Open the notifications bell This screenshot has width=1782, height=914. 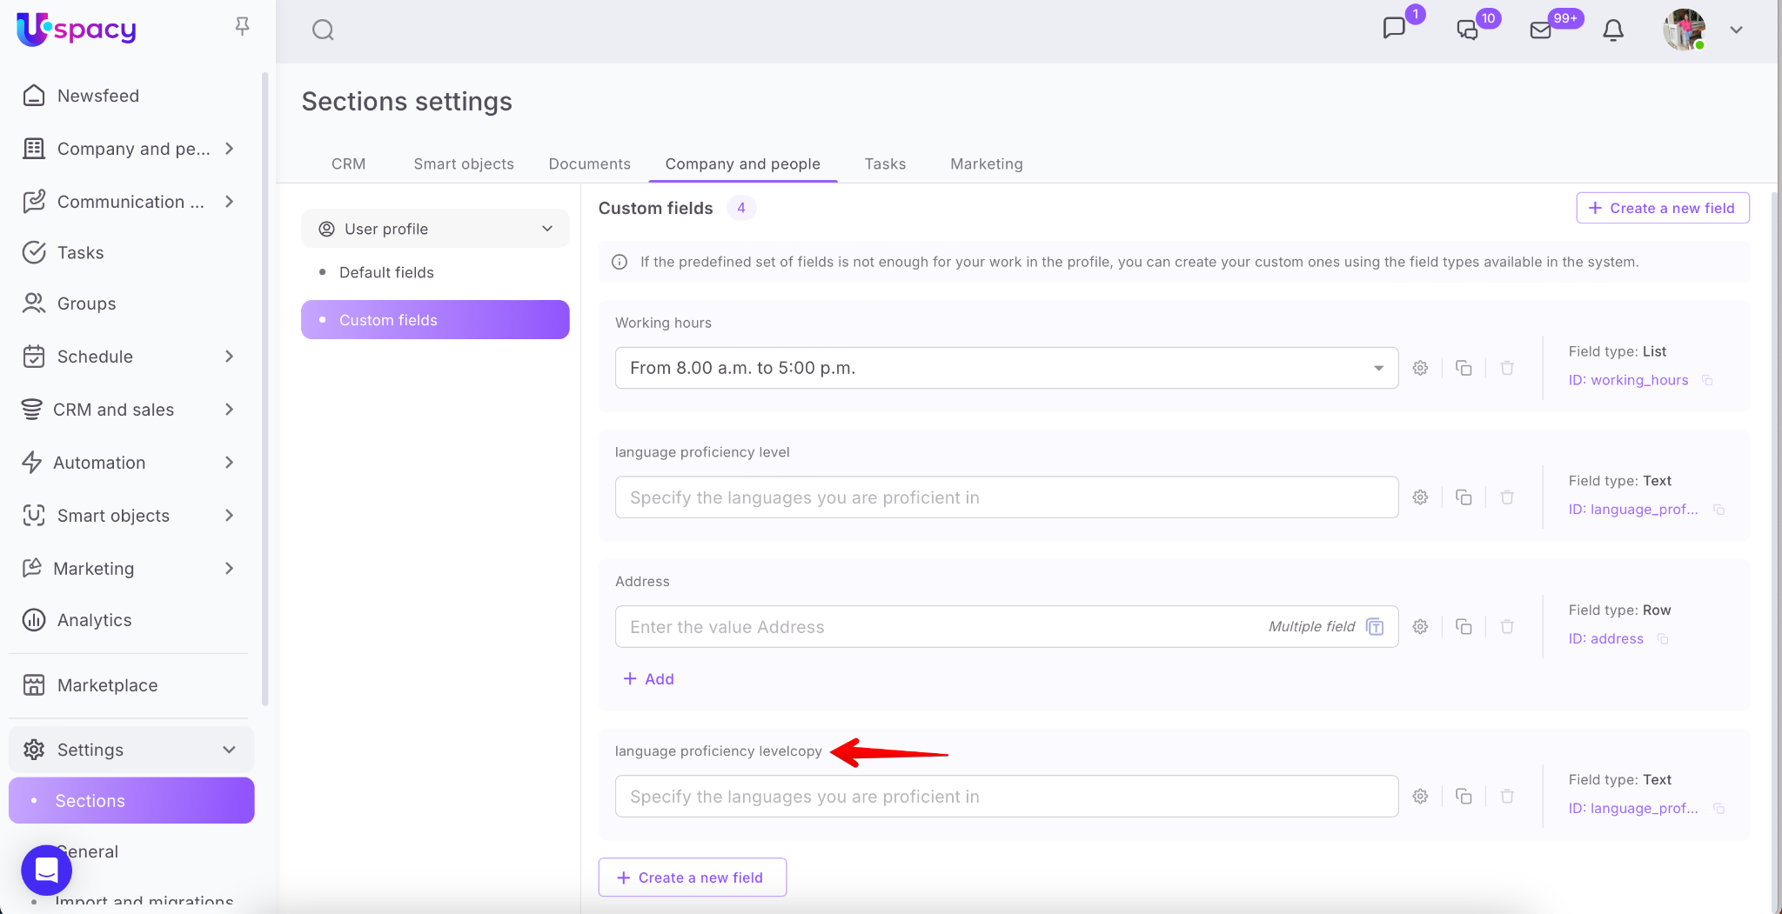[1612, 30]
